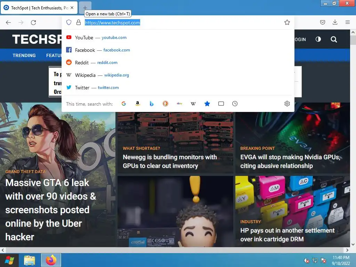Open TechSpot site search magnifier
The image size is (356, 267).
334,39
